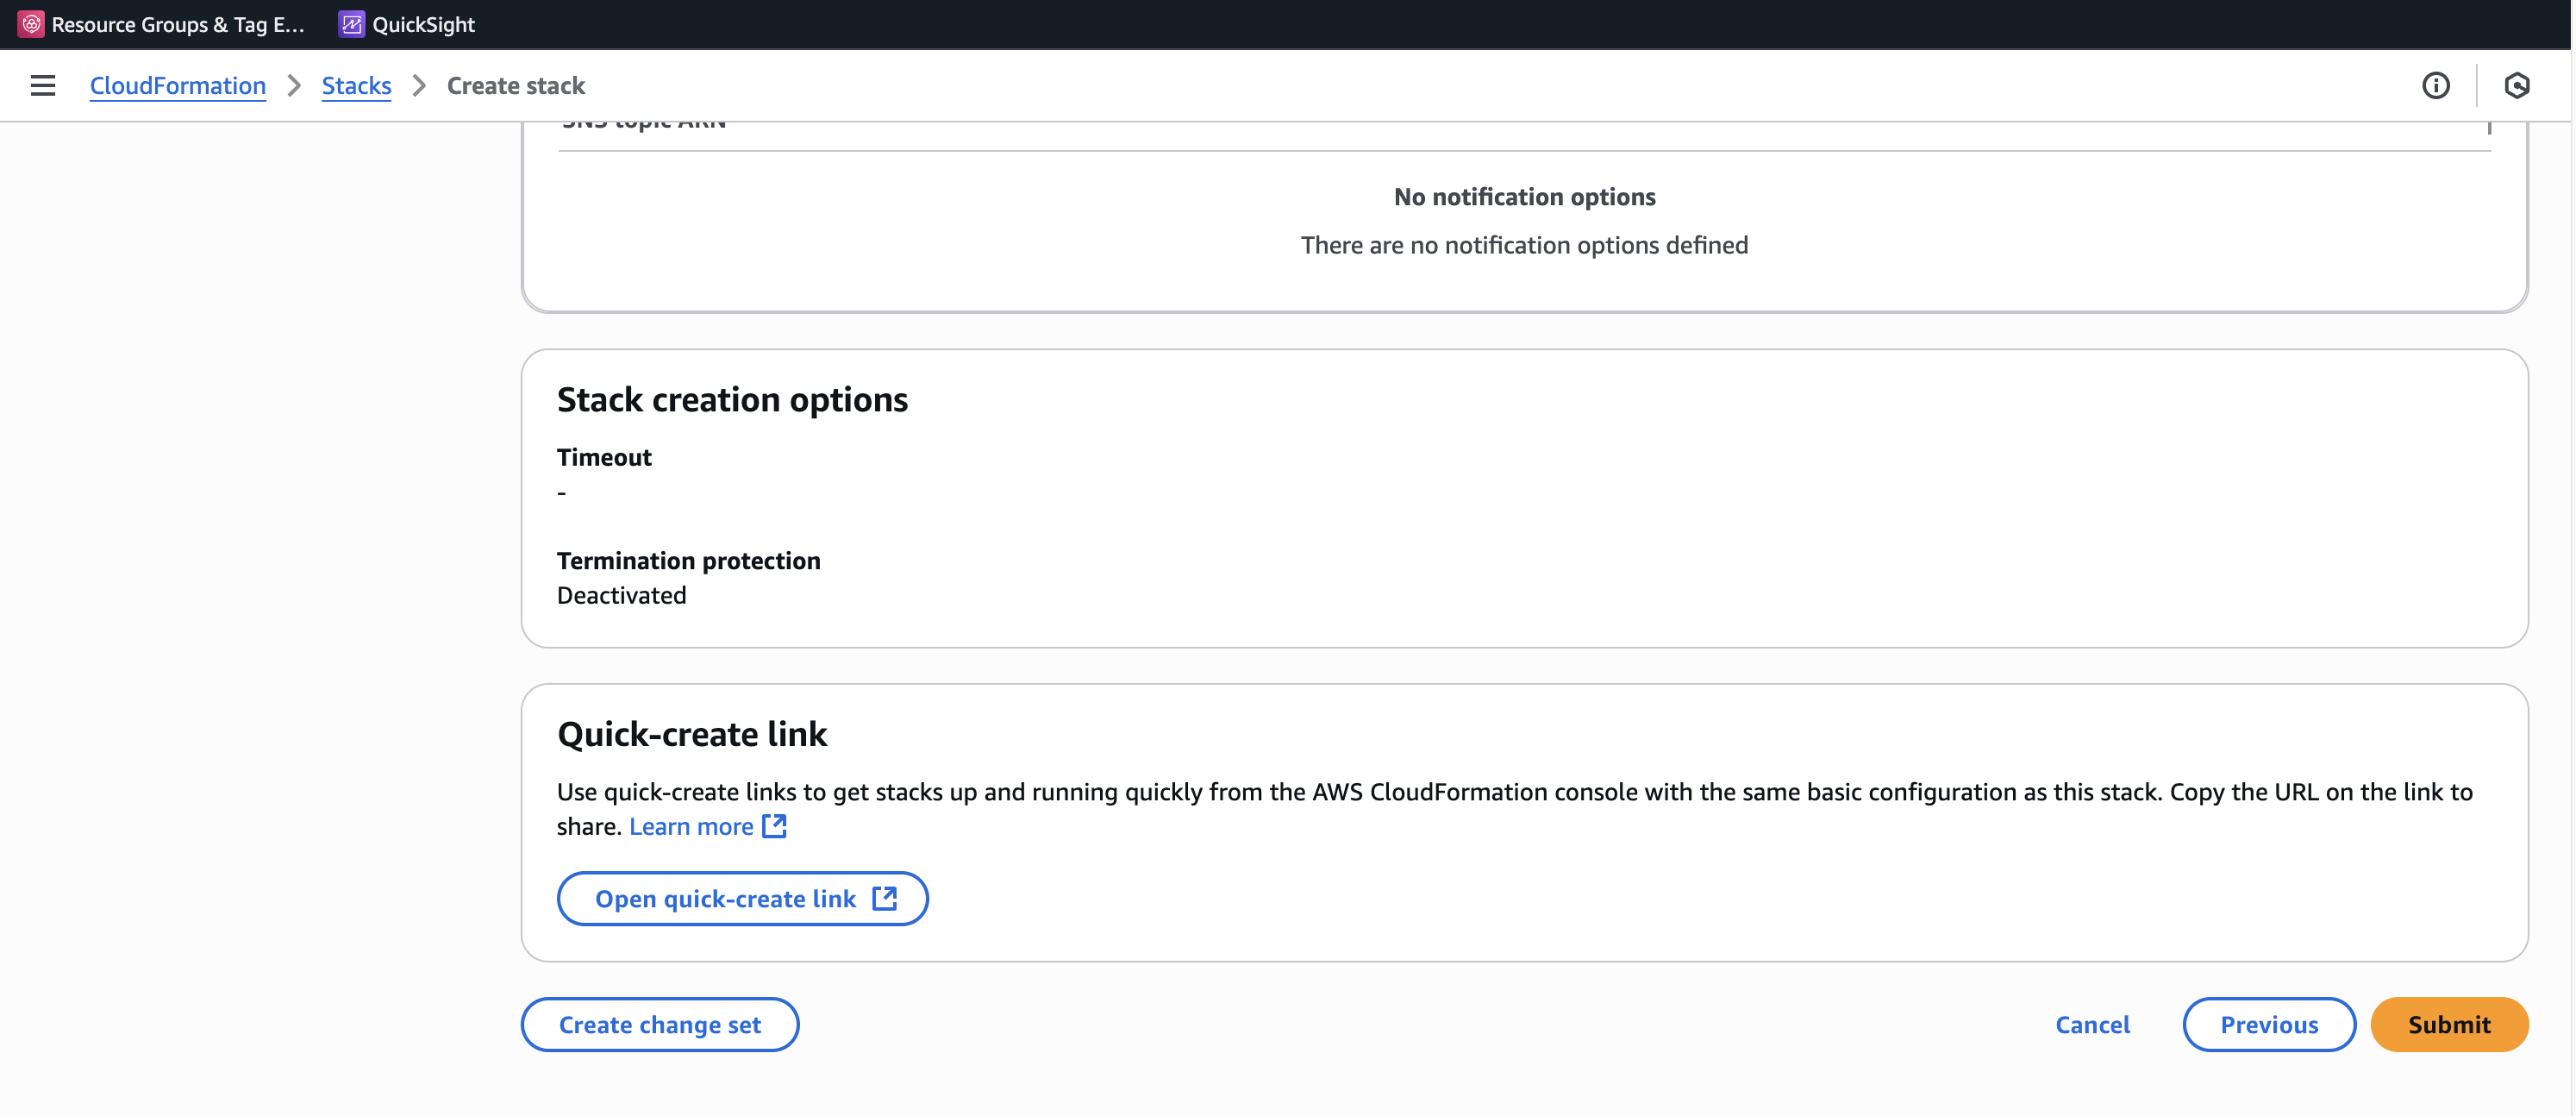2576x1116 pixels.
Task: Cancel the stack creation
Action: coord(2092,1024)
